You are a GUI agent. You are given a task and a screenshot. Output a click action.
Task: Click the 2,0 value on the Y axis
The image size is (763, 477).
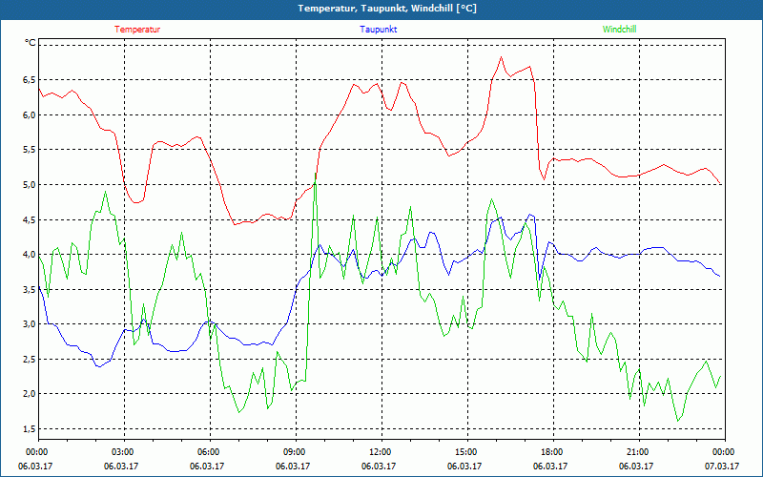[x=30, y=394]
